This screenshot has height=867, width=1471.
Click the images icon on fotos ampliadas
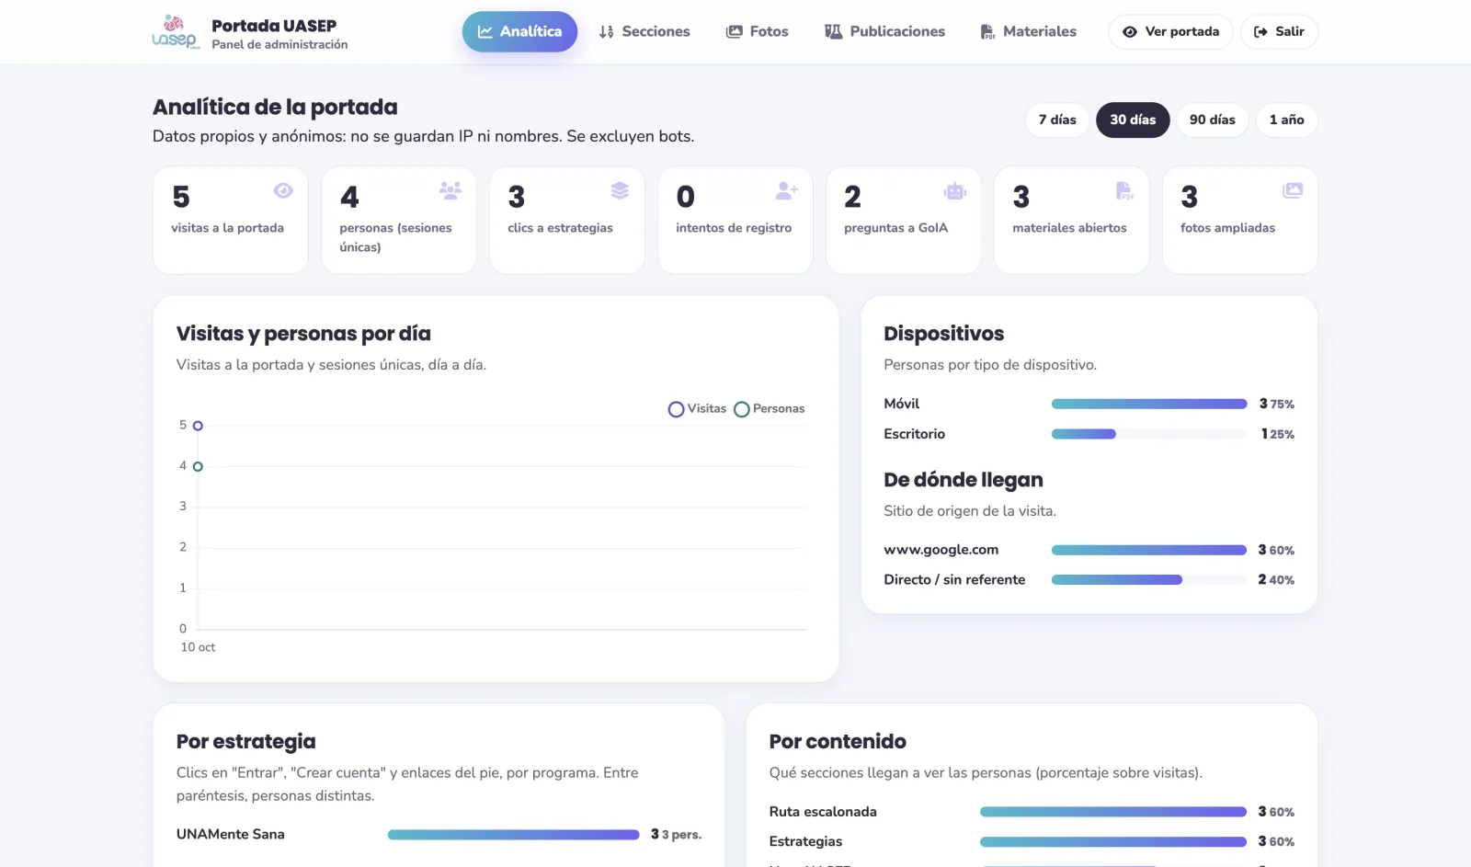(x=1293, y=190)
